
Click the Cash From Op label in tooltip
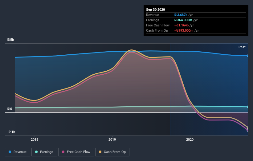[157, 30]
